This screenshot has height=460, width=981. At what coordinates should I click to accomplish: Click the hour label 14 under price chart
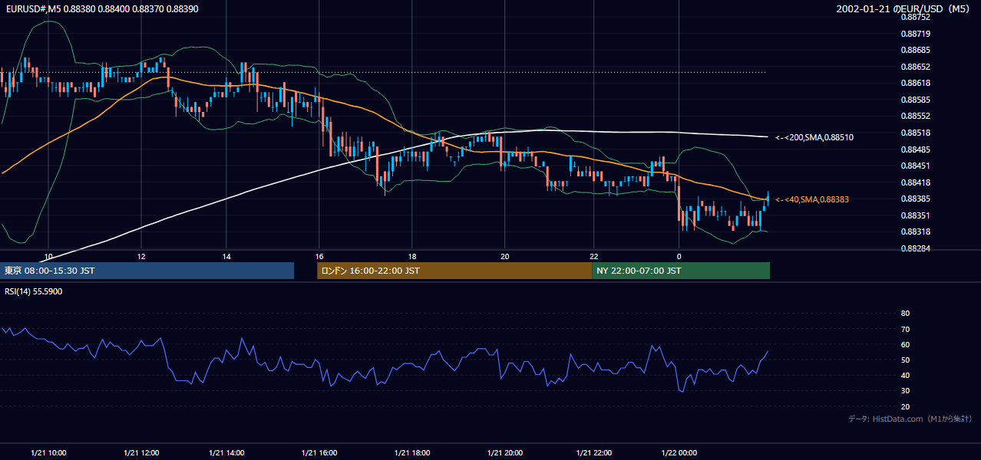click(x=226, y=256)
